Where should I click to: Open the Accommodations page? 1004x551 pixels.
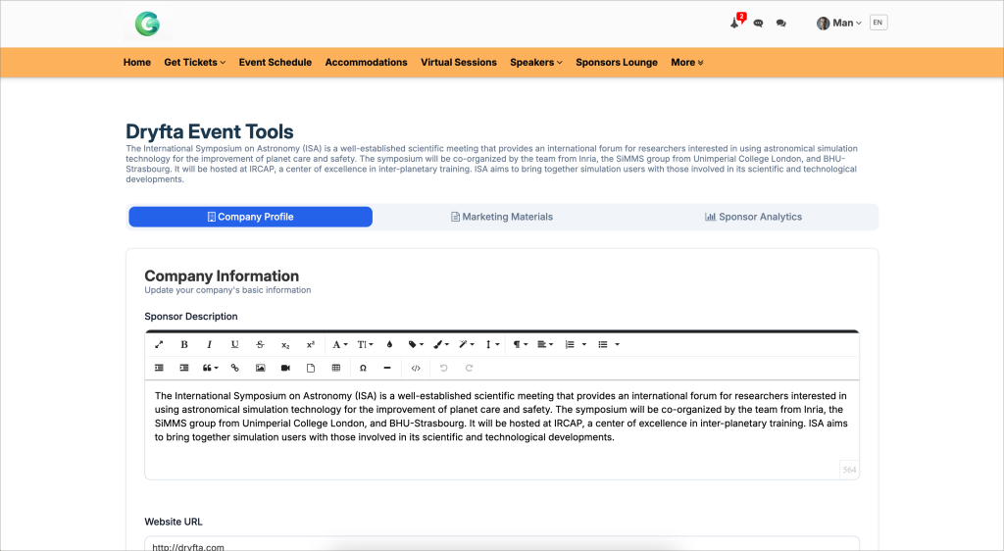pos(367,62)
